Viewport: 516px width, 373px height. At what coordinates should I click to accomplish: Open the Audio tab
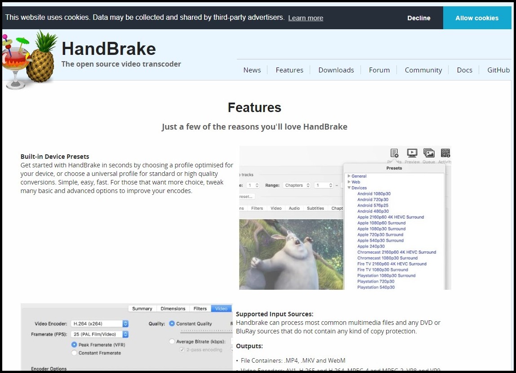pos(294,208)
